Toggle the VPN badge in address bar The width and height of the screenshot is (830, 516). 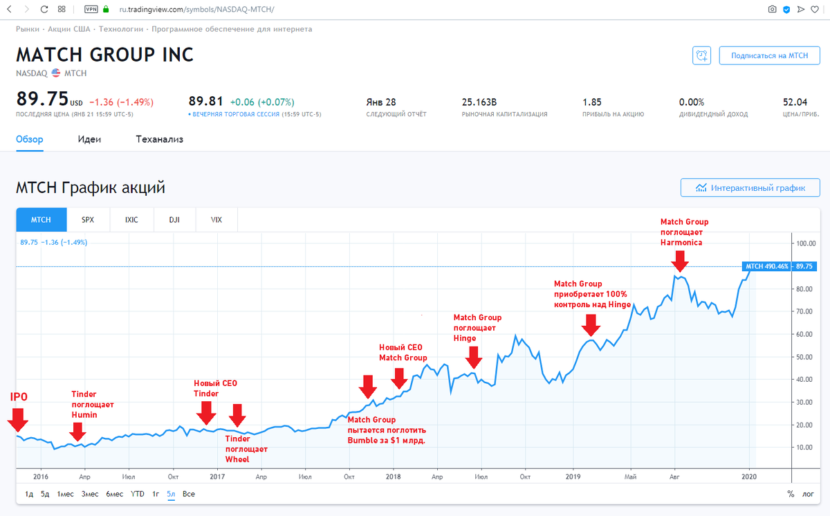(91, 10)
